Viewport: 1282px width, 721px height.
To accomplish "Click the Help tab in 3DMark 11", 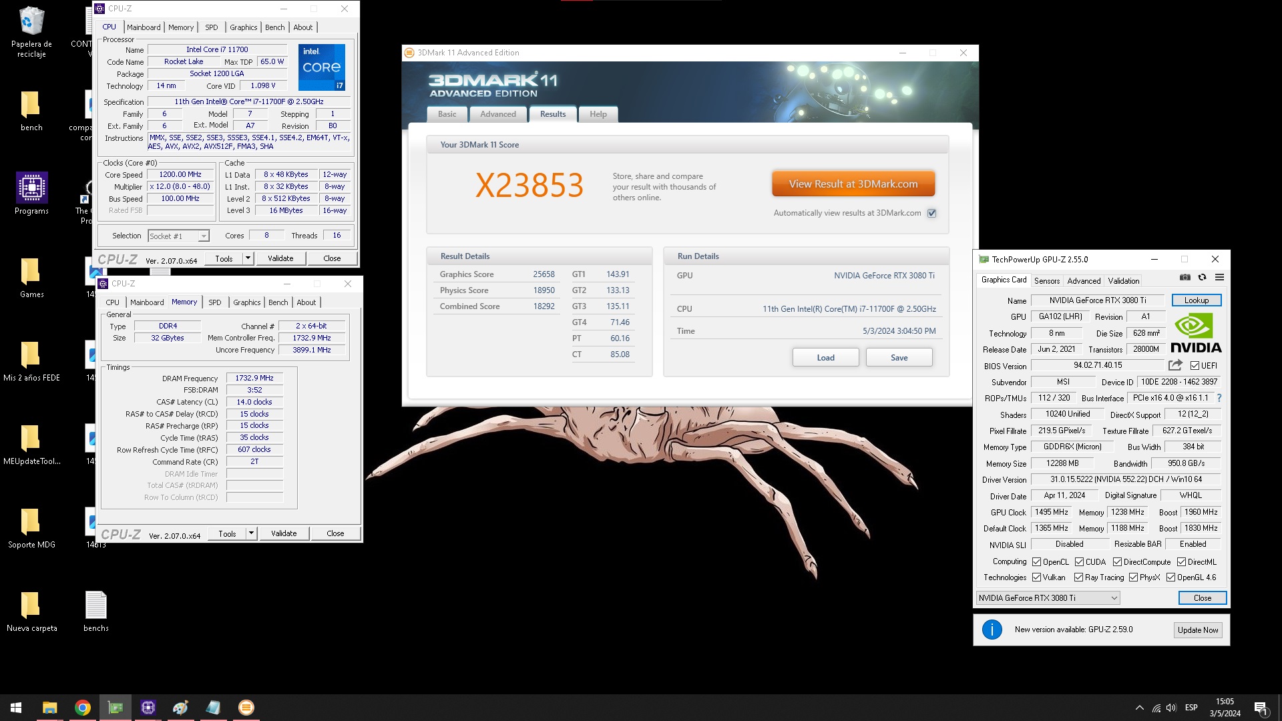I will click(x=598, y=114).
